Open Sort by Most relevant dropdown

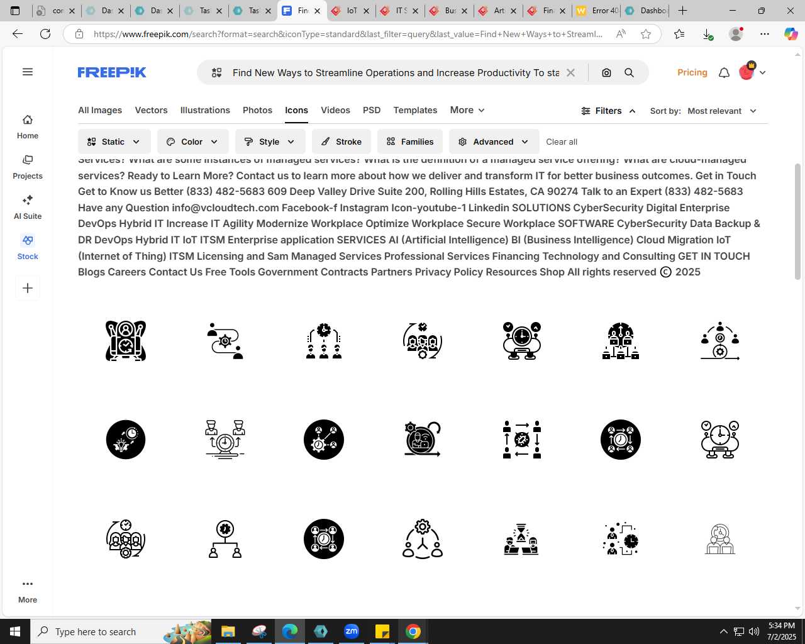[721, 111]
